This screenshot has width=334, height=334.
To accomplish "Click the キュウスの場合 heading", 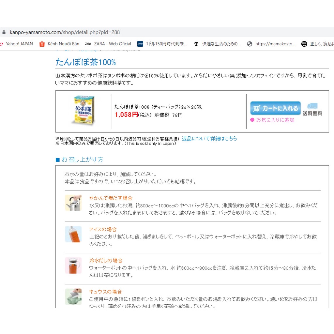I will [105, 292].
